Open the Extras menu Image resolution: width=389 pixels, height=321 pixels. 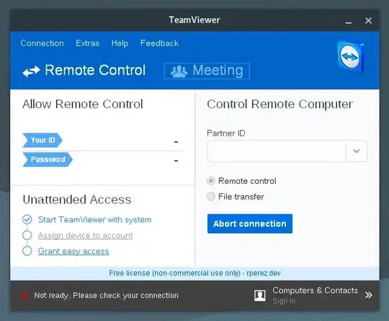(88, 43)
